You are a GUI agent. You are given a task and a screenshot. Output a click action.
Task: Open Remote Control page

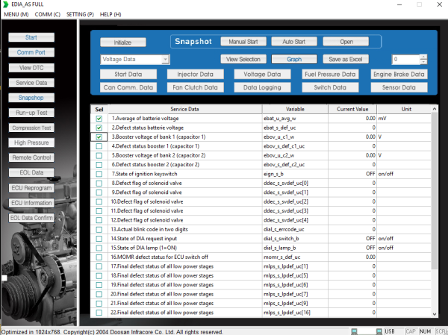[x=31, y=157]
